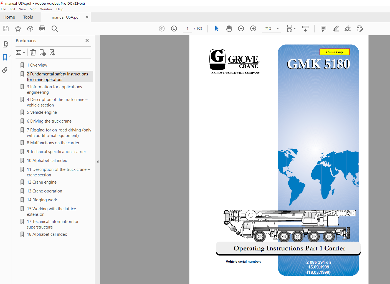Click the yellow Home Page button
Image resolution: width=390 pixels, height=284 pixels.
click(335, 52)
